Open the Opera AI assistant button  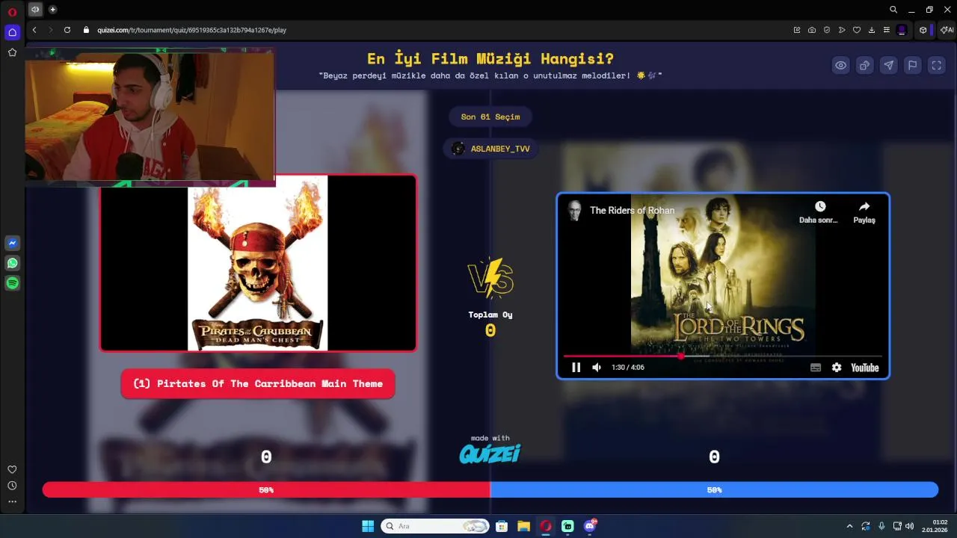[x=947, y=30]
